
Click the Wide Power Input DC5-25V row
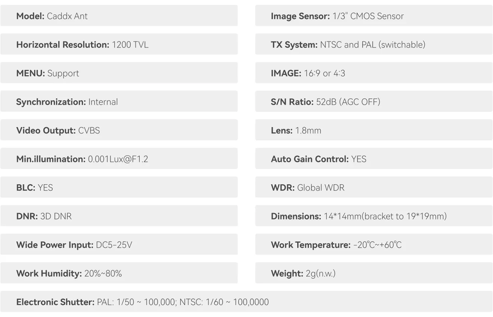pyautogui.click(x=119, y=245)
